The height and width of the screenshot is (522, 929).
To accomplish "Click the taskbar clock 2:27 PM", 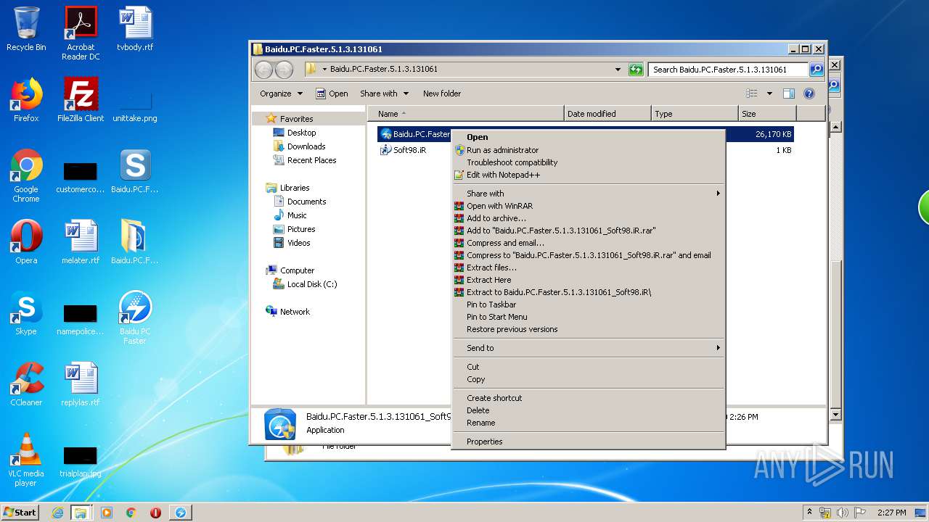I will tap(891, 513).
